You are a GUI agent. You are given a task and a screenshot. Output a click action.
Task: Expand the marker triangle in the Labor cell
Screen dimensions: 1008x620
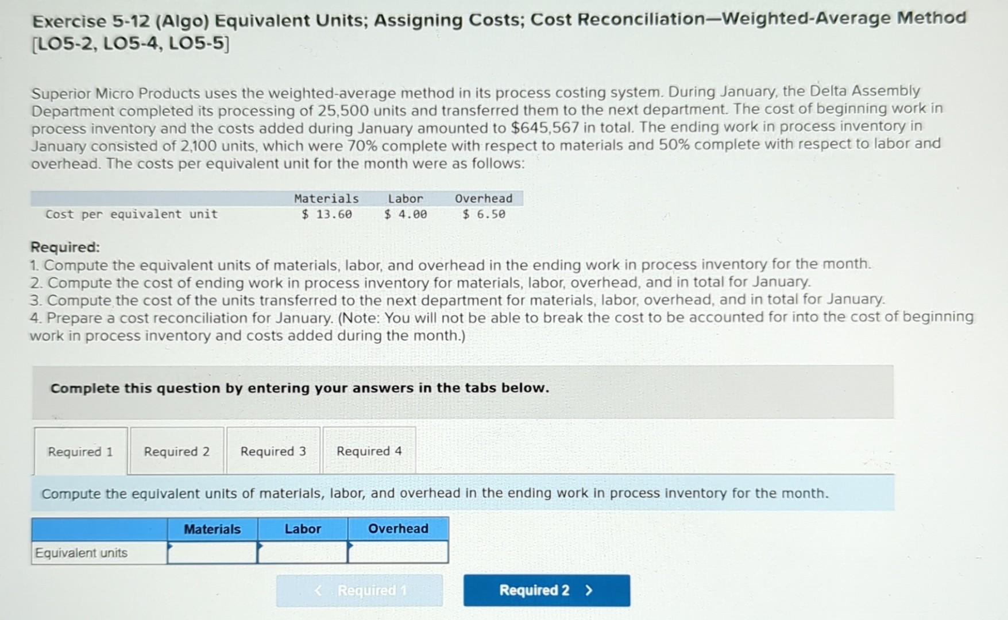point(260,547)
